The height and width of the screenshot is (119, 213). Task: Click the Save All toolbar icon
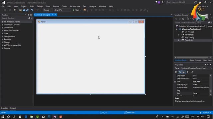(27, 10)
